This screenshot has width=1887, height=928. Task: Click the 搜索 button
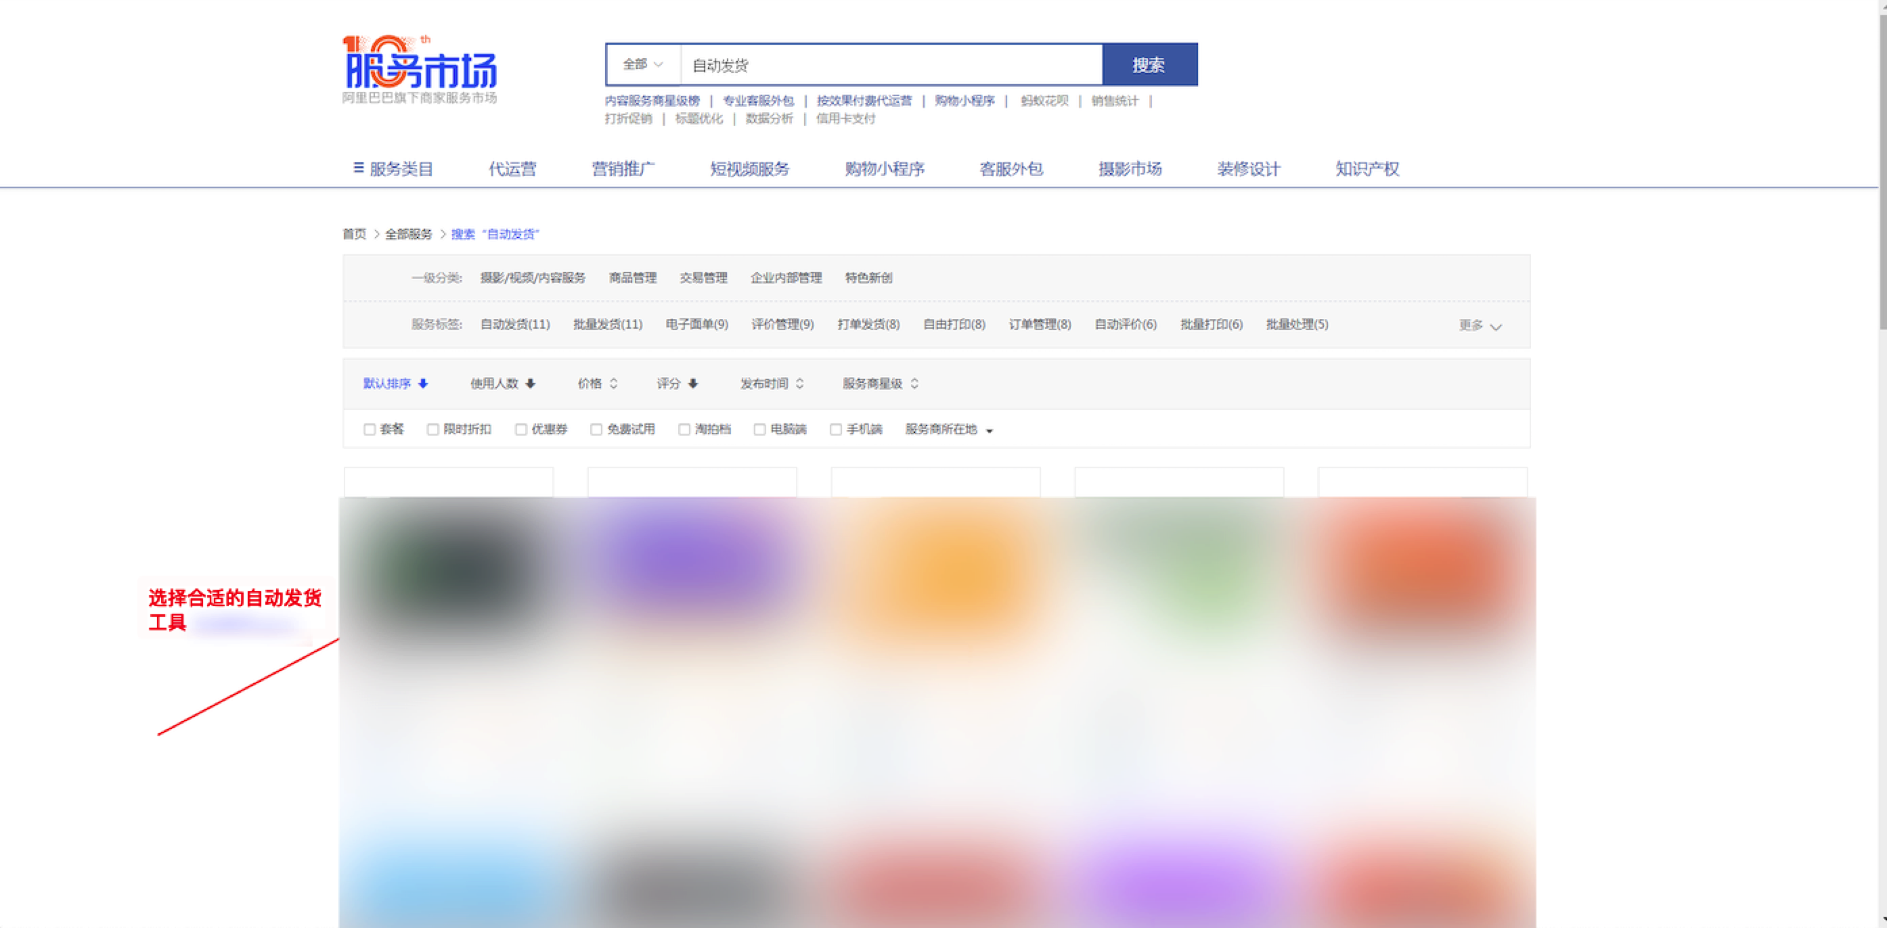click(1149, 65)
